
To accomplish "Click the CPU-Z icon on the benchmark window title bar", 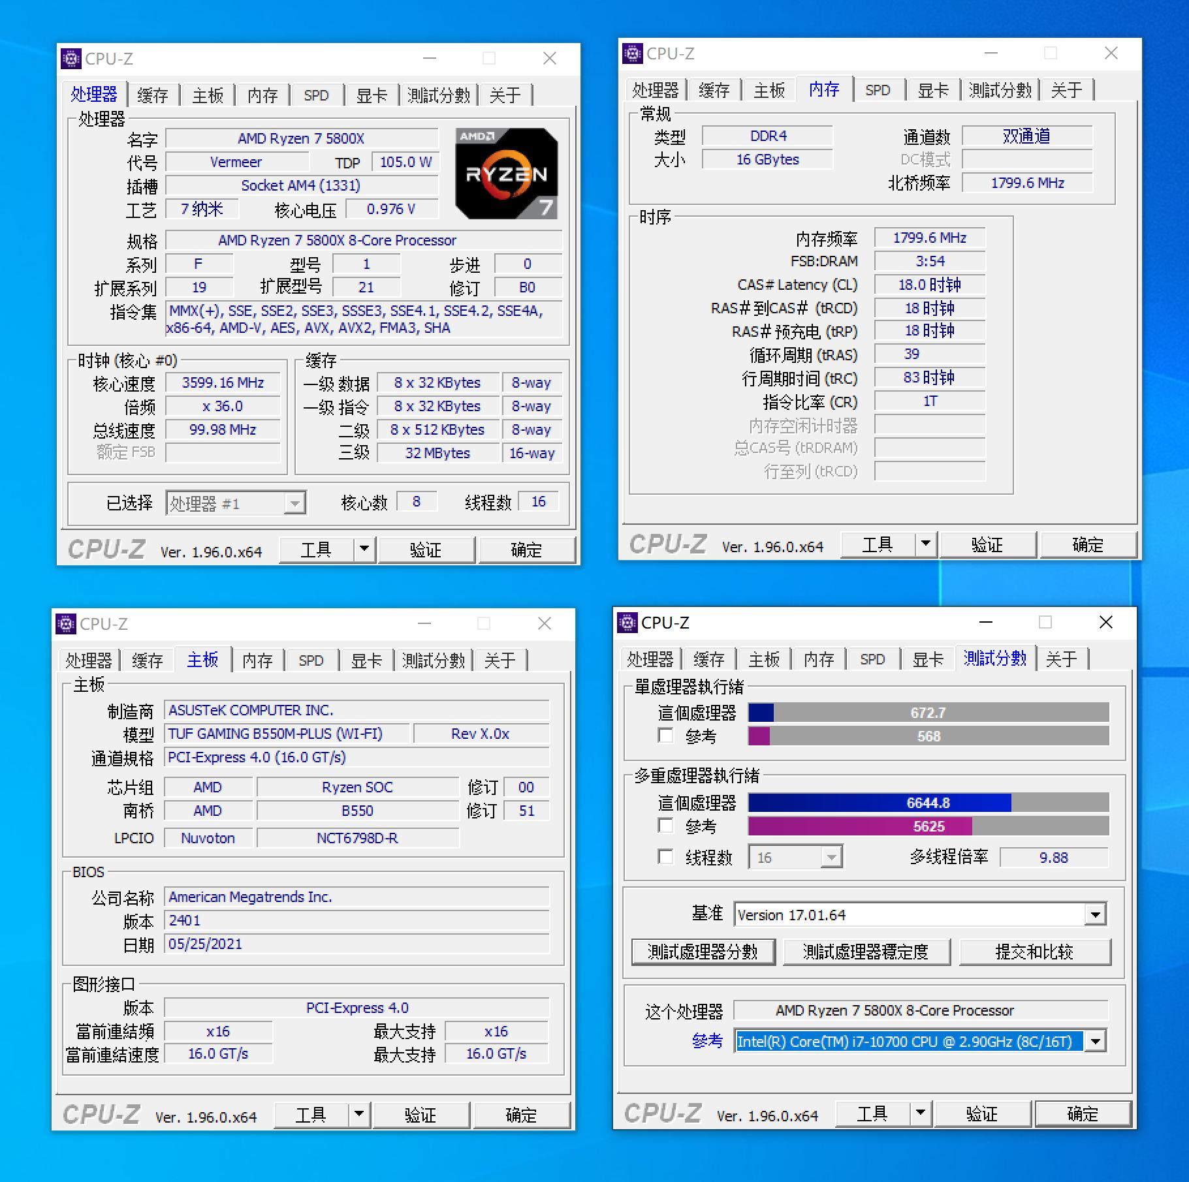I will point(627,623).
